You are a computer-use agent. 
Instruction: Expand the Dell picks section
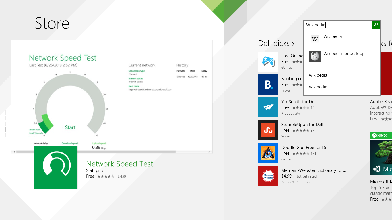tap(276, 43)
